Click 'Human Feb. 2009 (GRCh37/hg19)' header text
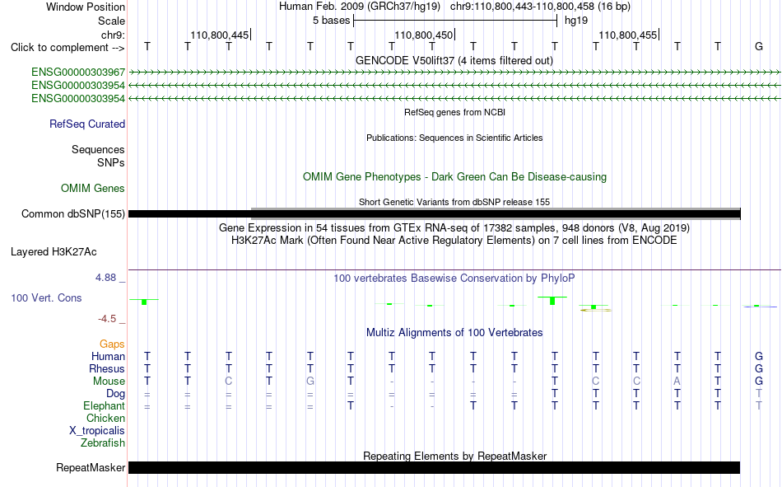This screenshot has height=487, width=782. coord(360,7)
